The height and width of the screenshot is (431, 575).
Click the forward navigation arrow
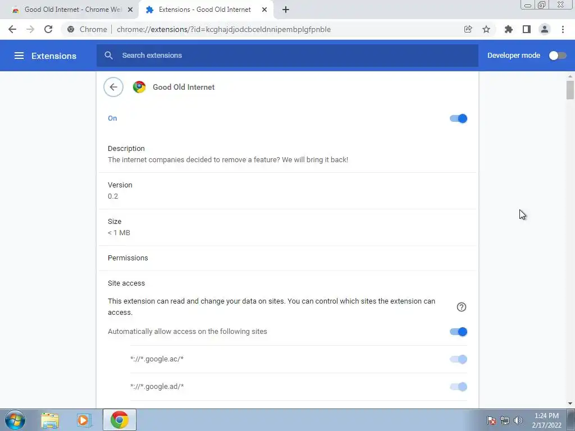click(30, 29)
